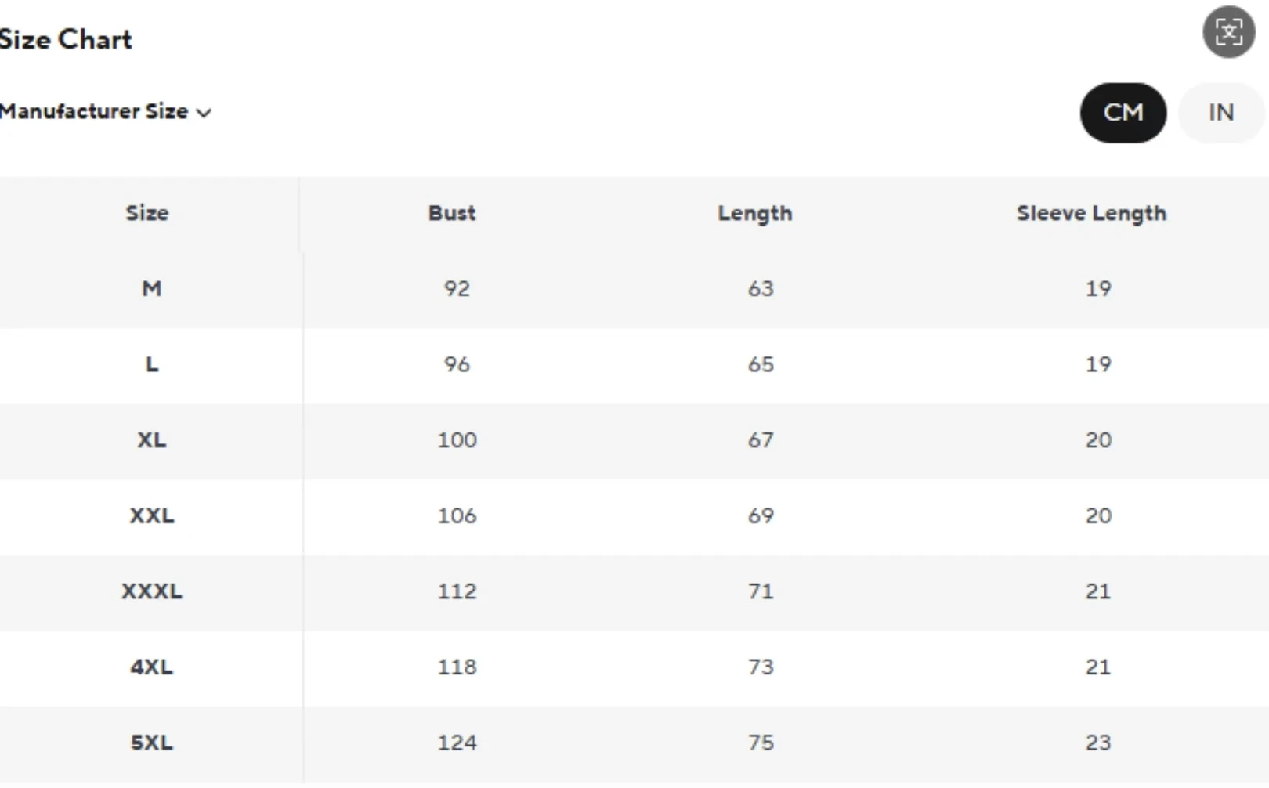Switch units to CM

point(1123,113)
